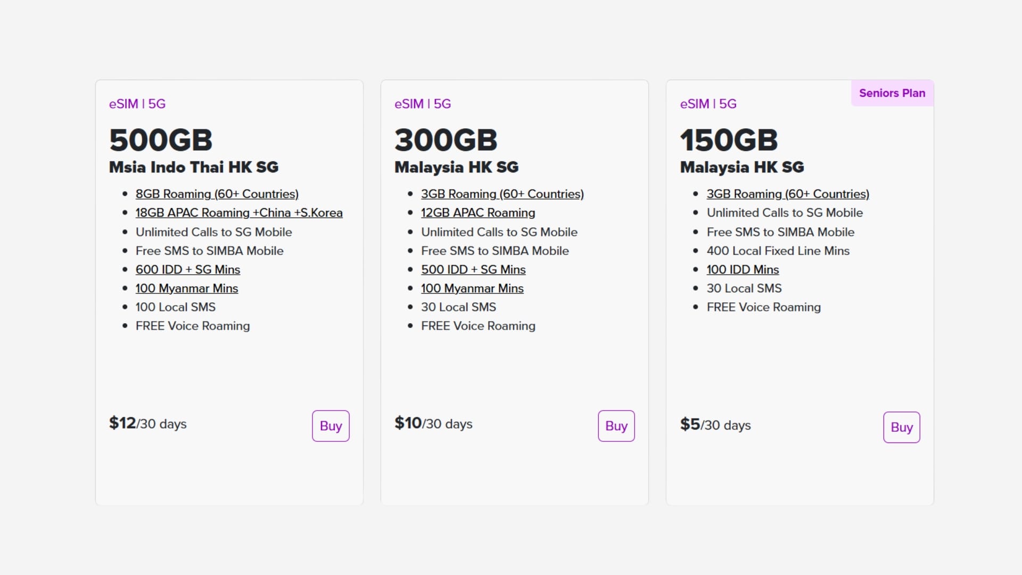This screenshot has width=1022, height=575.
Task: Click the Buy button for the 500GB plan
Action: point(330,426)
